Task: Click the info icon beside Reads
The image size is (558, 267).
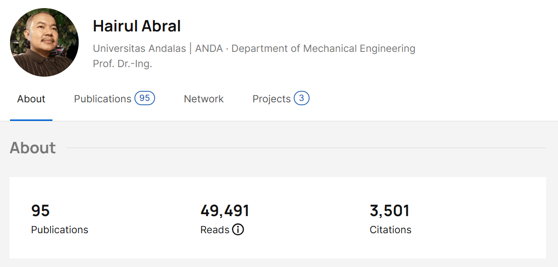Action: tap(238, 230)
